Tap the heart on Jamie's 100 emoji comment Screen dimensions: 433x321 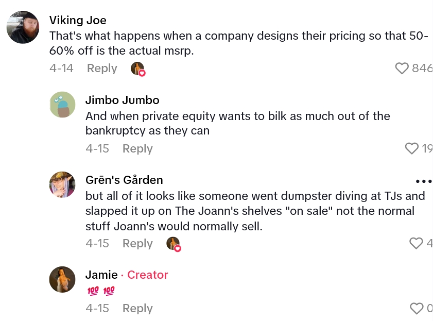[x=417, y=308]
